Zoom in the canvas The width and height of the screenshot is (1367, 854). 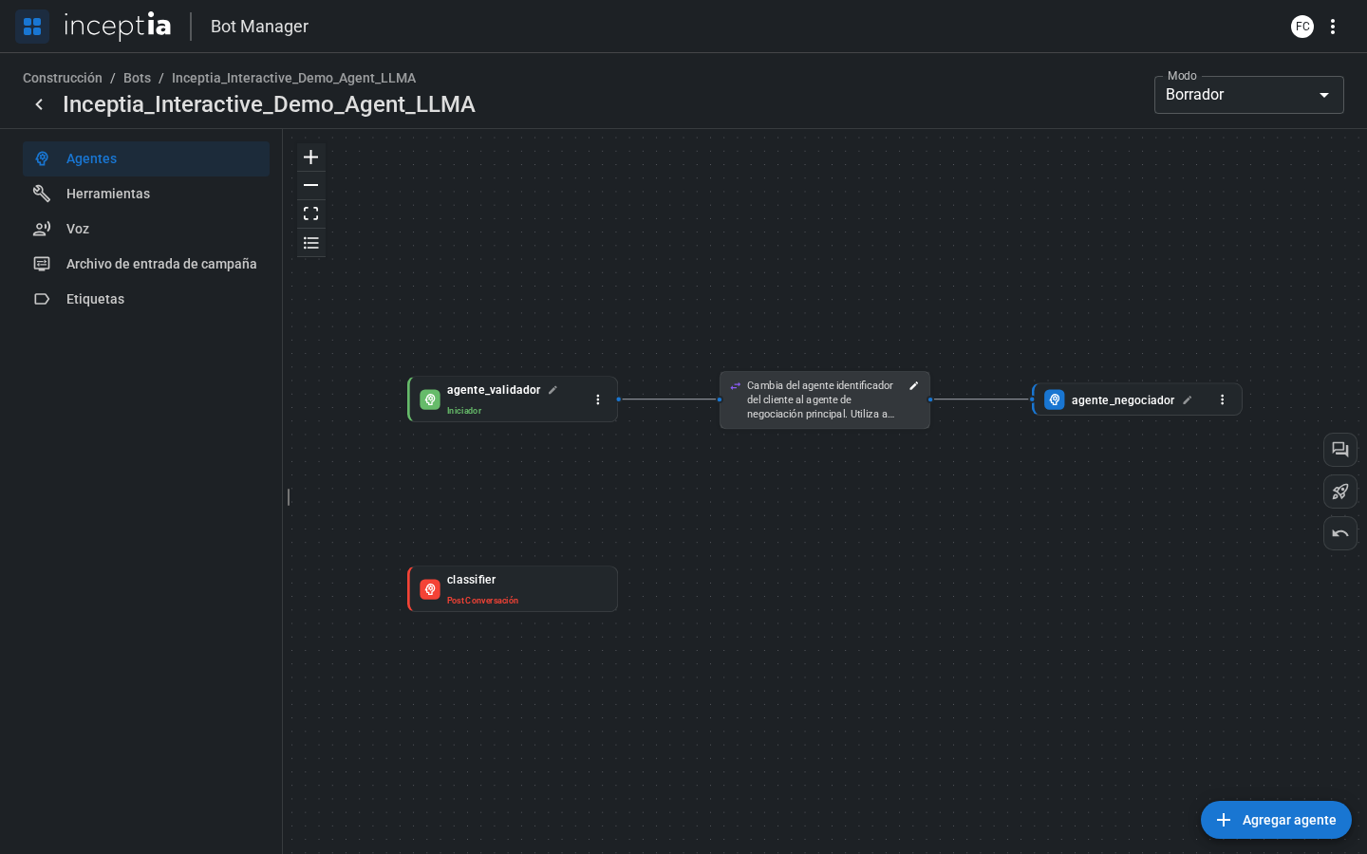[x=310, y=158]
